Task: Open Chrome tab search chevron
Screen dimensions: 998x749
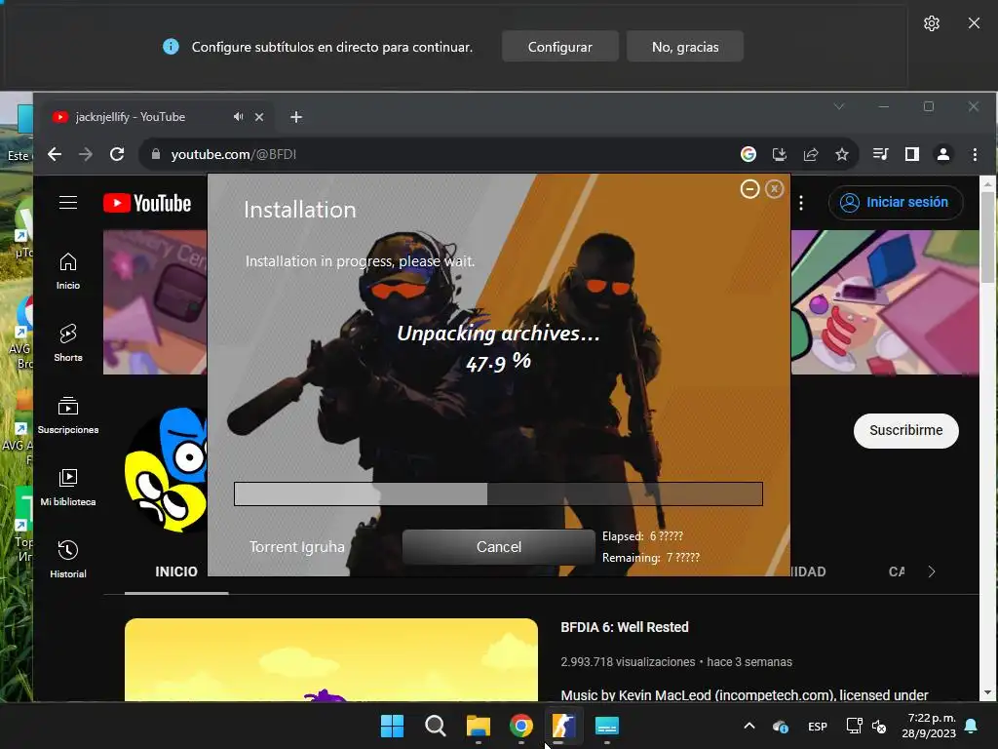Action: pyautogui.click(x=839, y=106)
